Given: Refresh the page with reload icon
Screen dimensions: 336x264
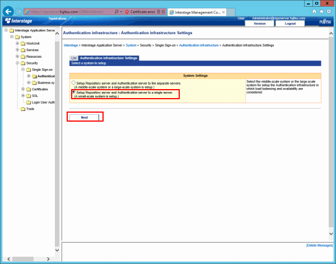Looking at the screenshot, I should click(164, 12).
